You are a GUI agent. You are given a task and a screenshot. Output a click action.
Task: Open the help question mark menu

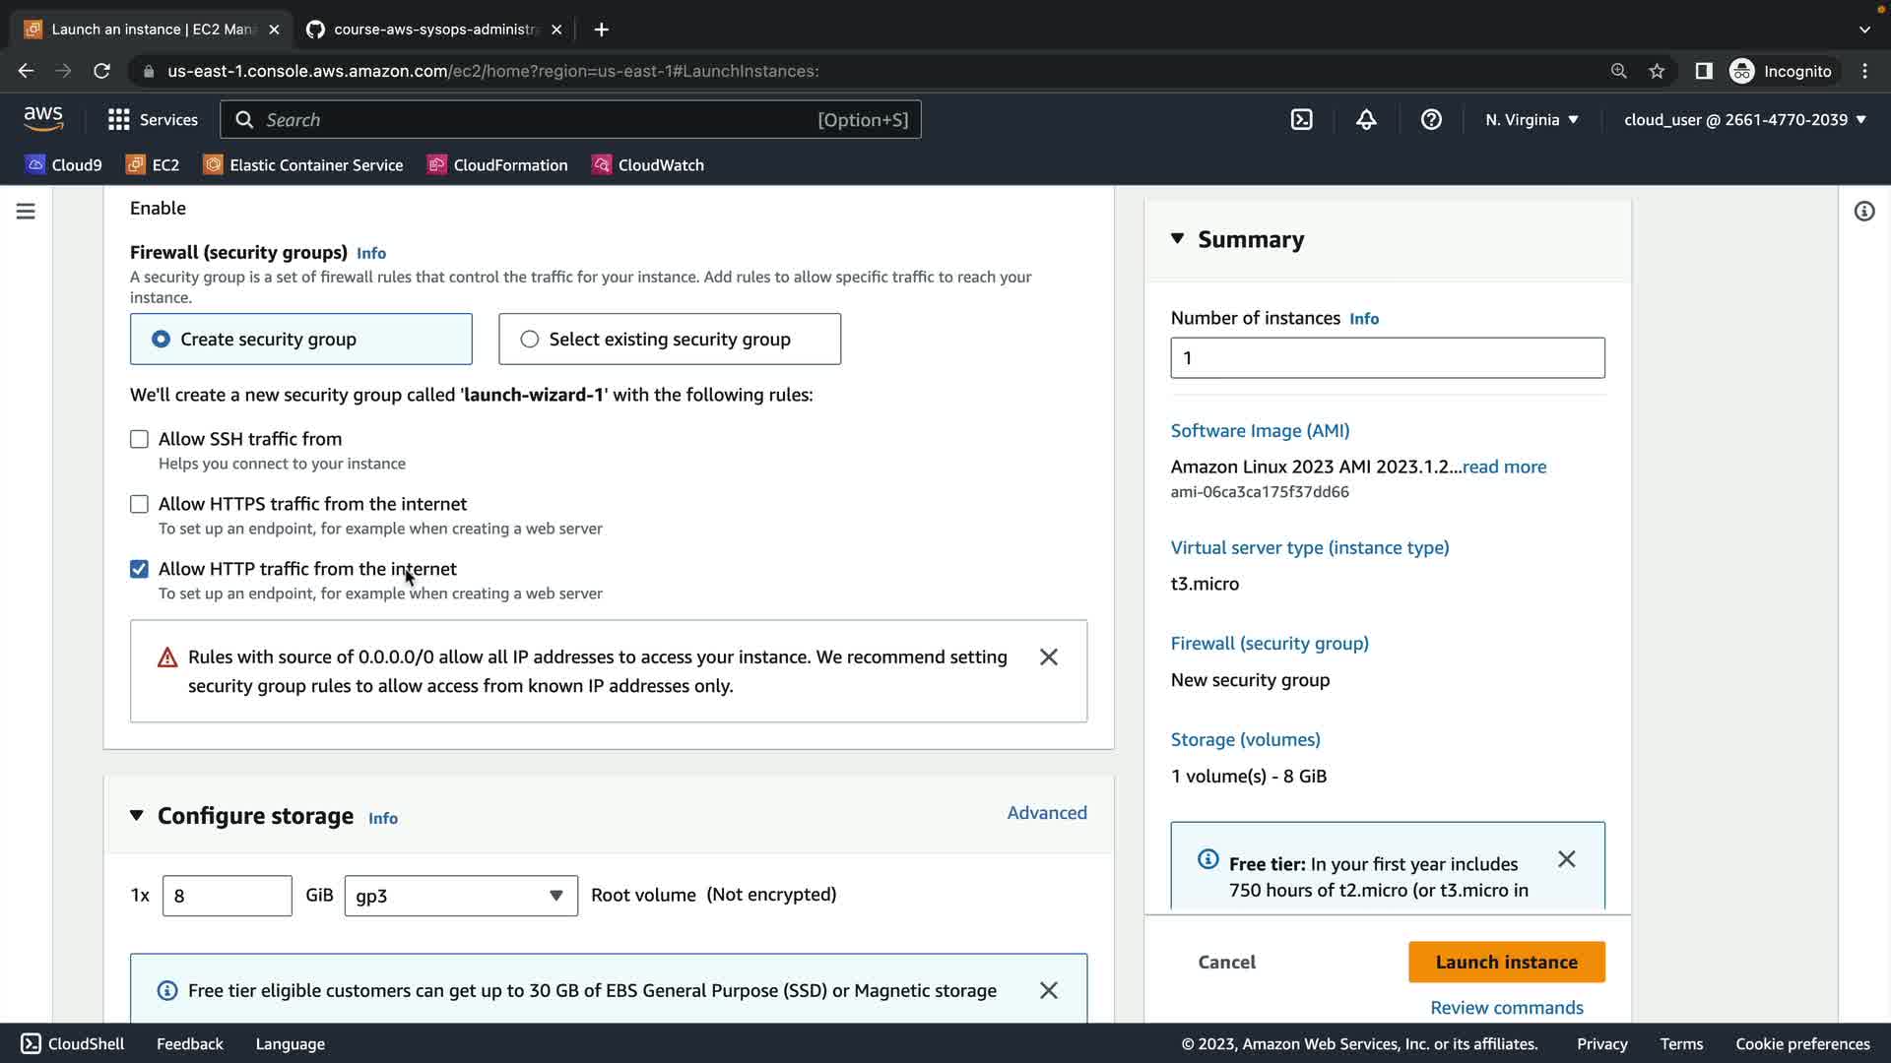coord(1431,119)
